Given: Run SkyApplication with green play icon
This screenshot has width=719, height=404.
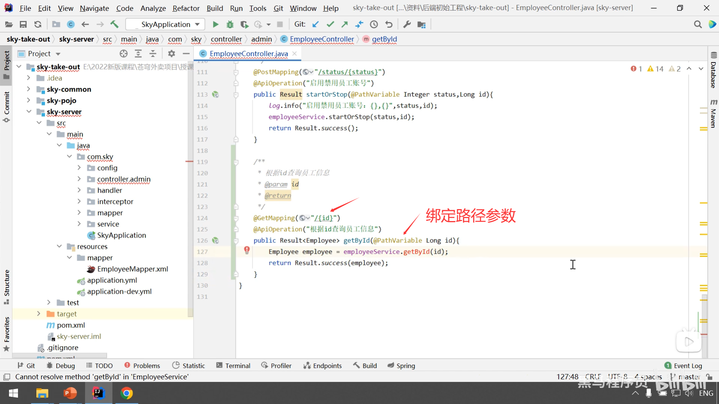Looking at the screenshot, I should click(x=215, y=24).
